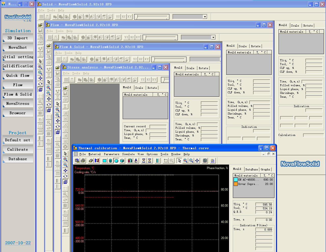This screenshot has width=326, height=252.
Task: Click the open folder icon in Stress analysis window
Action: (x=65, y=88)
